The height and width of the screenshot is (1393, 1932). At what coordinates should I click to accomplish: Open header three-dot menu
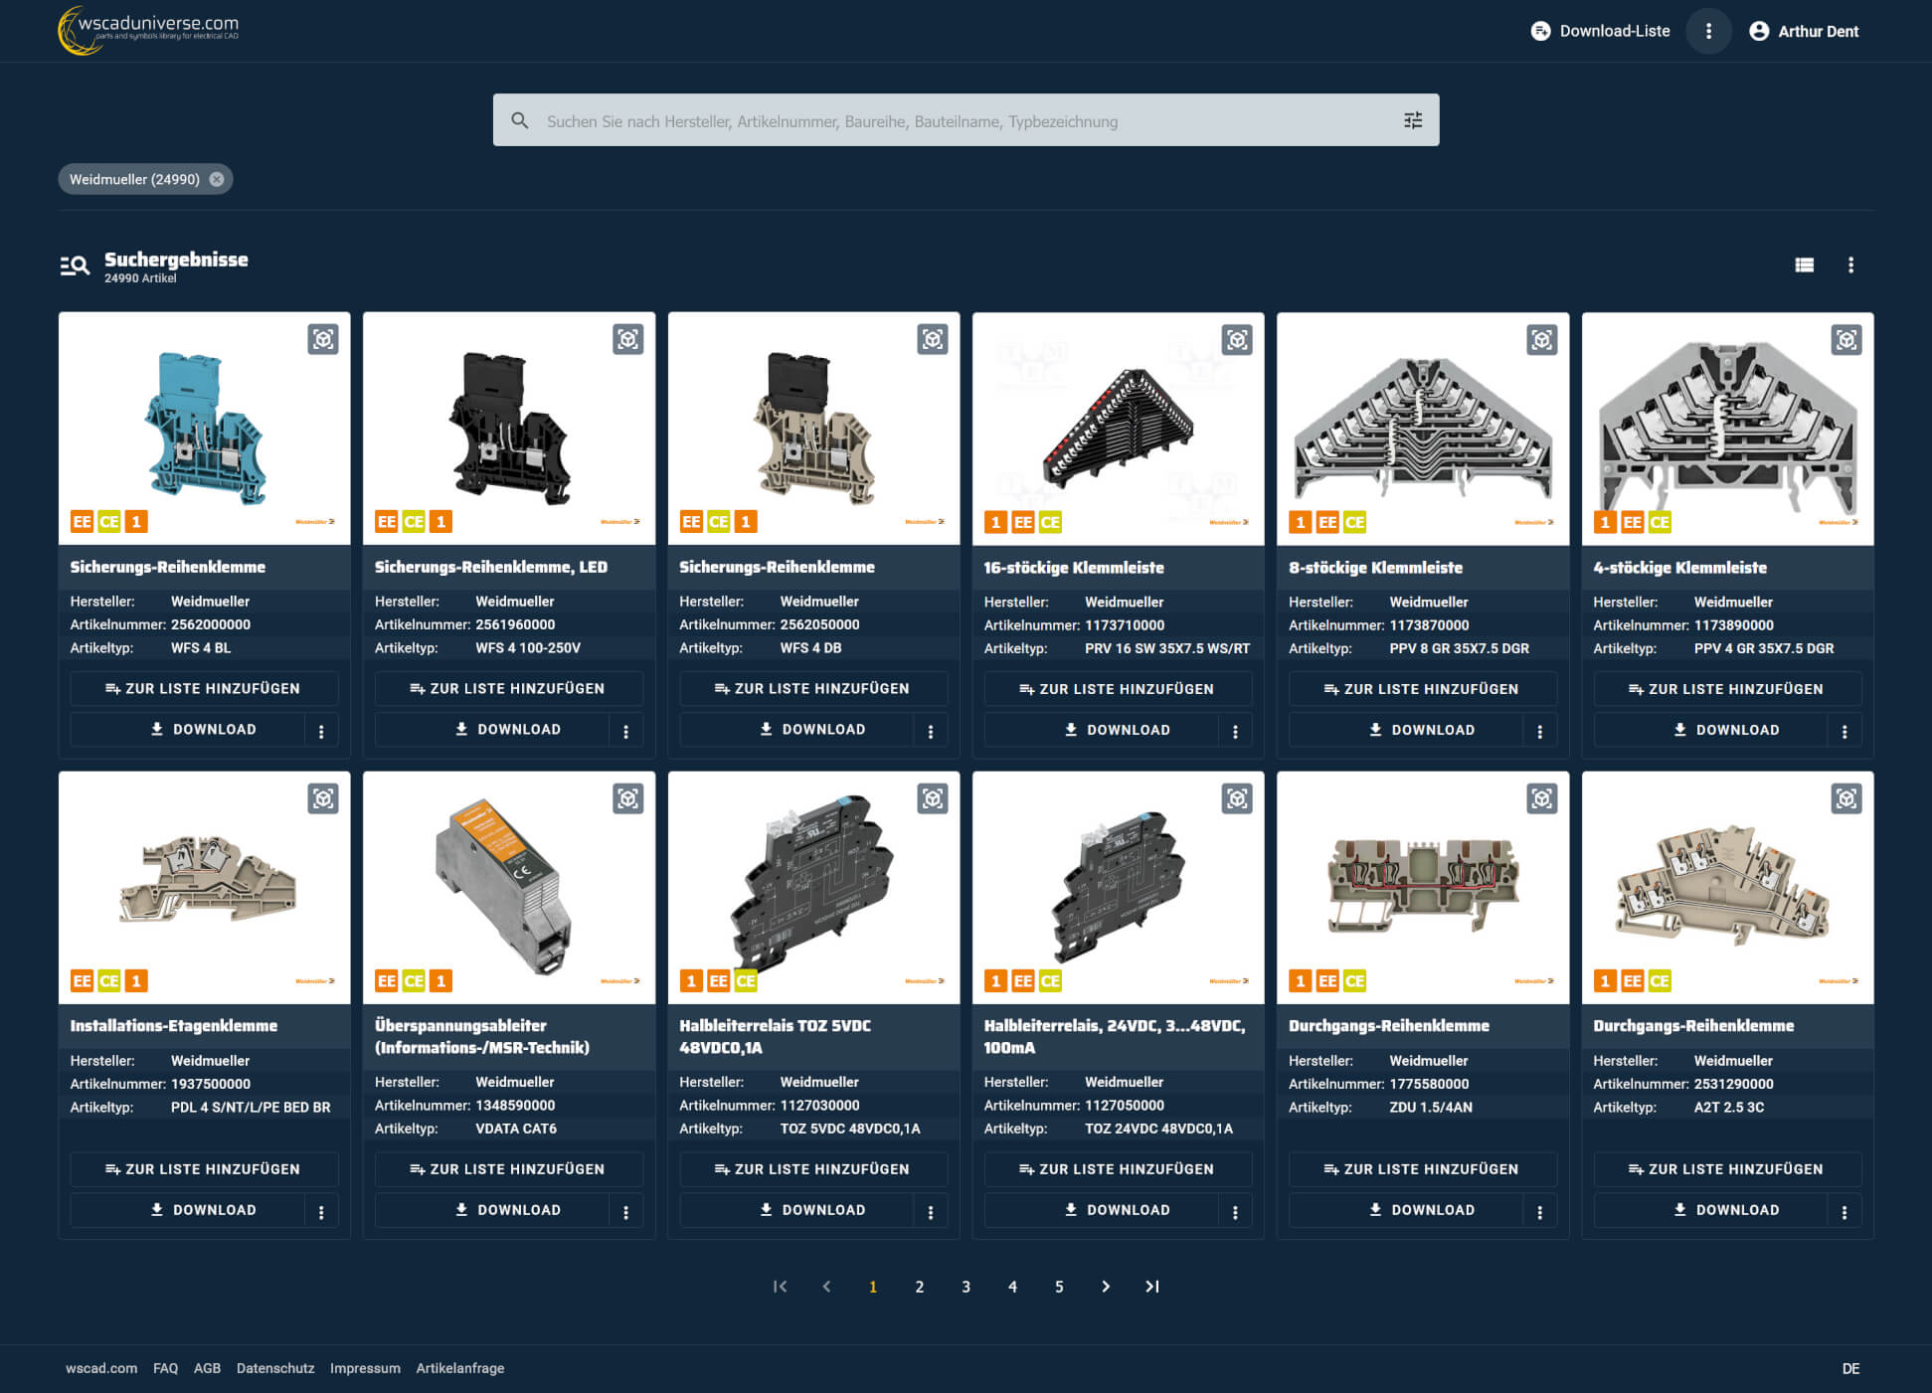1708,31
